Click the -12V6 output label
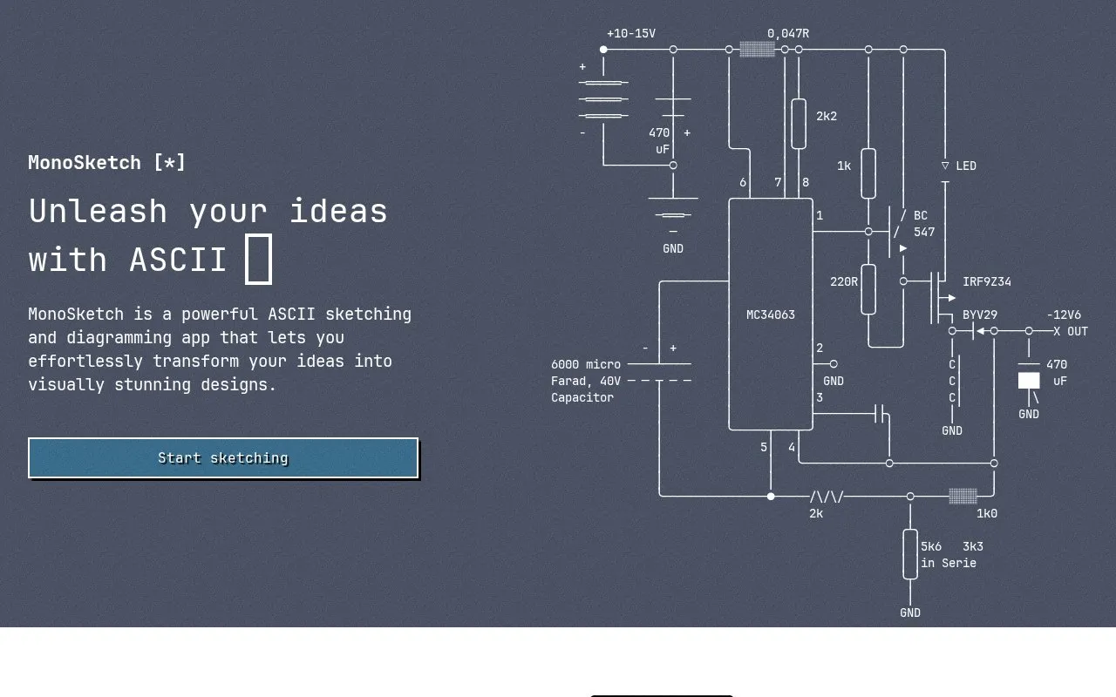1116x697 pixels. [1064, 315]
